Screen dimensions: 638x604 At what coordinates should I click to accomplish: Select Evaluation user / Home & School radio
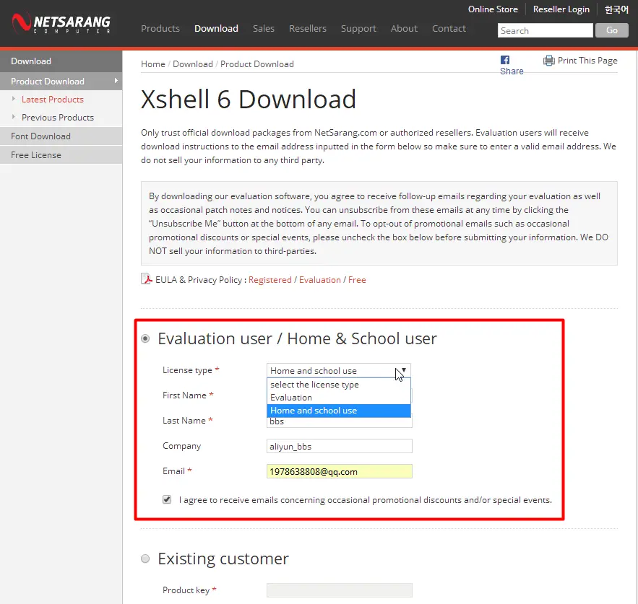tap(145, 338)
